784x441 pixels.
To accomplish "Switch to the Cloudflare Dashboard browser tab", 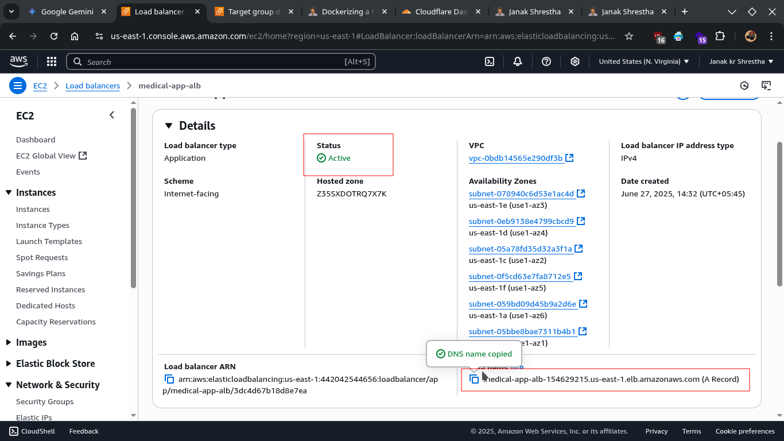I will point(441,11).
